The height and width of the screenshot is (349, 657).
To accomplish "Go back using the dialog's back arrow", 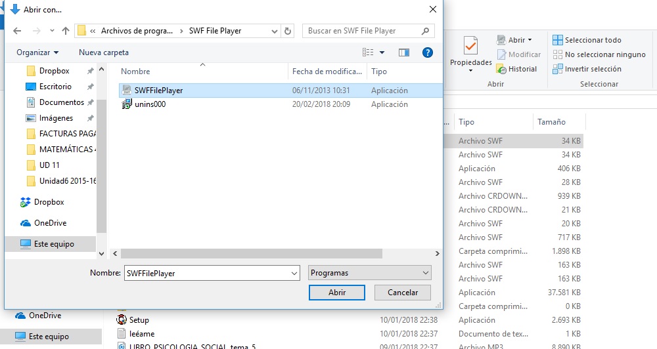I will click(17, 31).
